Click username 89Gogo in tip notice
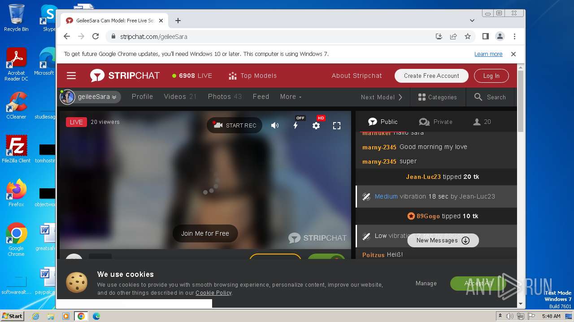This screenshot has height=322, width=574. coord(428,216)
